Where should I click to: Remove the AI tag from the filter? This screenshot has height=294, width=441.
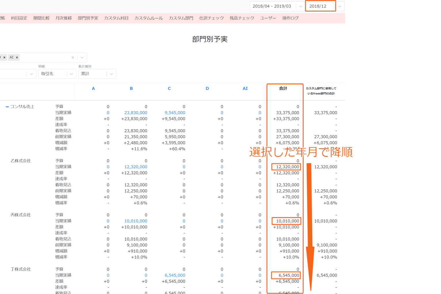tap(17, 57)
